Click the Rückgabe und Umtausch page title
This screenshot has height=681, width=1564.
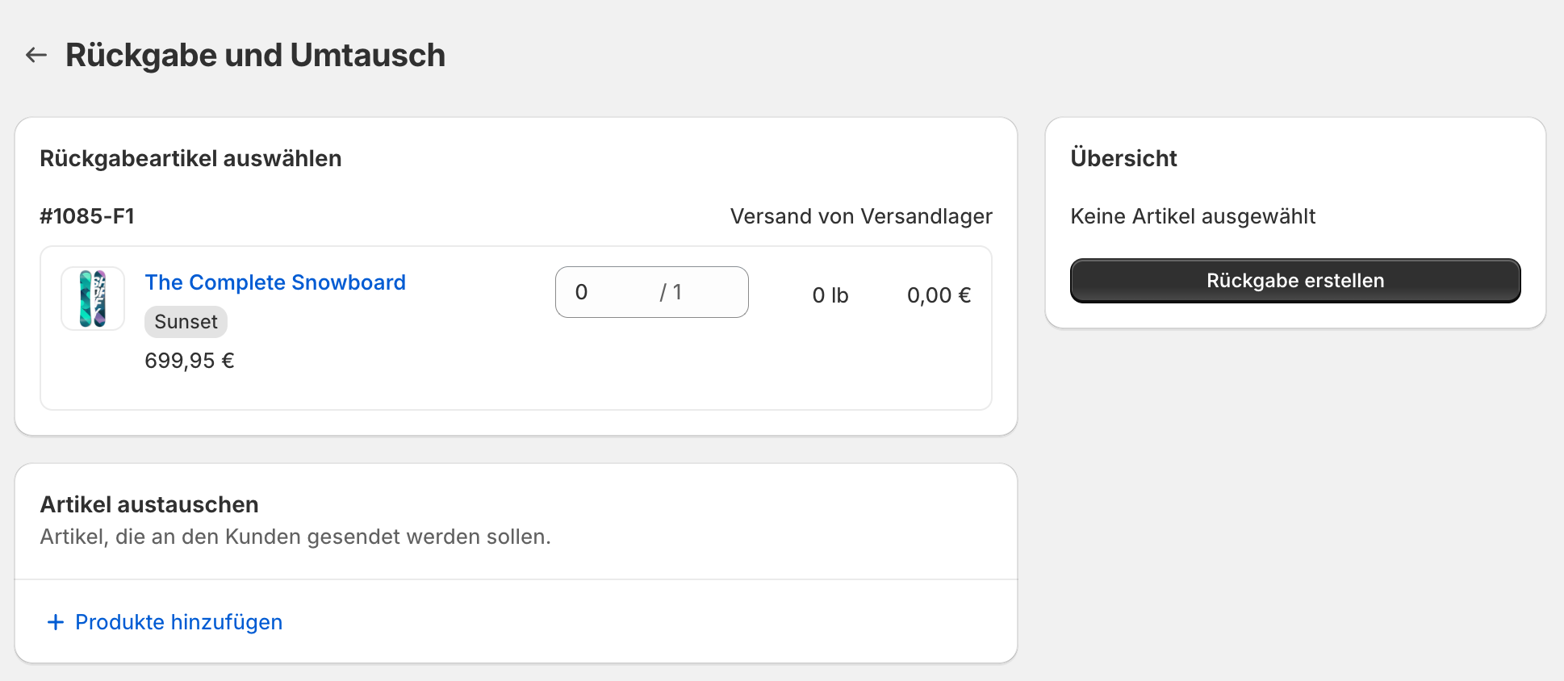(255, 55)
